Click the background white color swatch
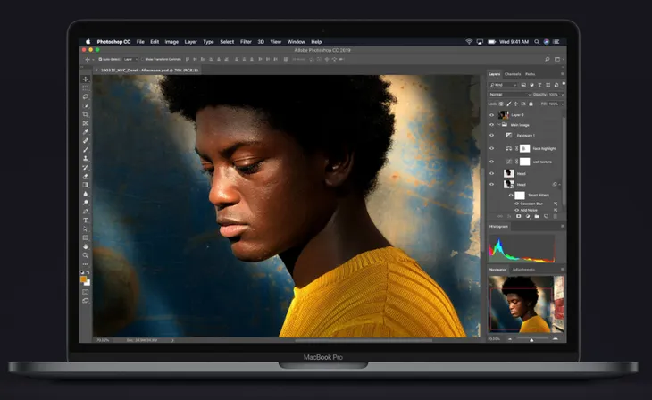This screenshot has width=652, height=400. [x=88, y=284]
